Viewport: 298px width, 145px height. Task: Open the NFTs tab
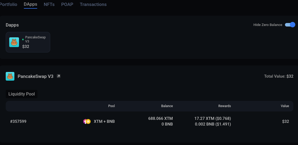[x=49, y=4]
